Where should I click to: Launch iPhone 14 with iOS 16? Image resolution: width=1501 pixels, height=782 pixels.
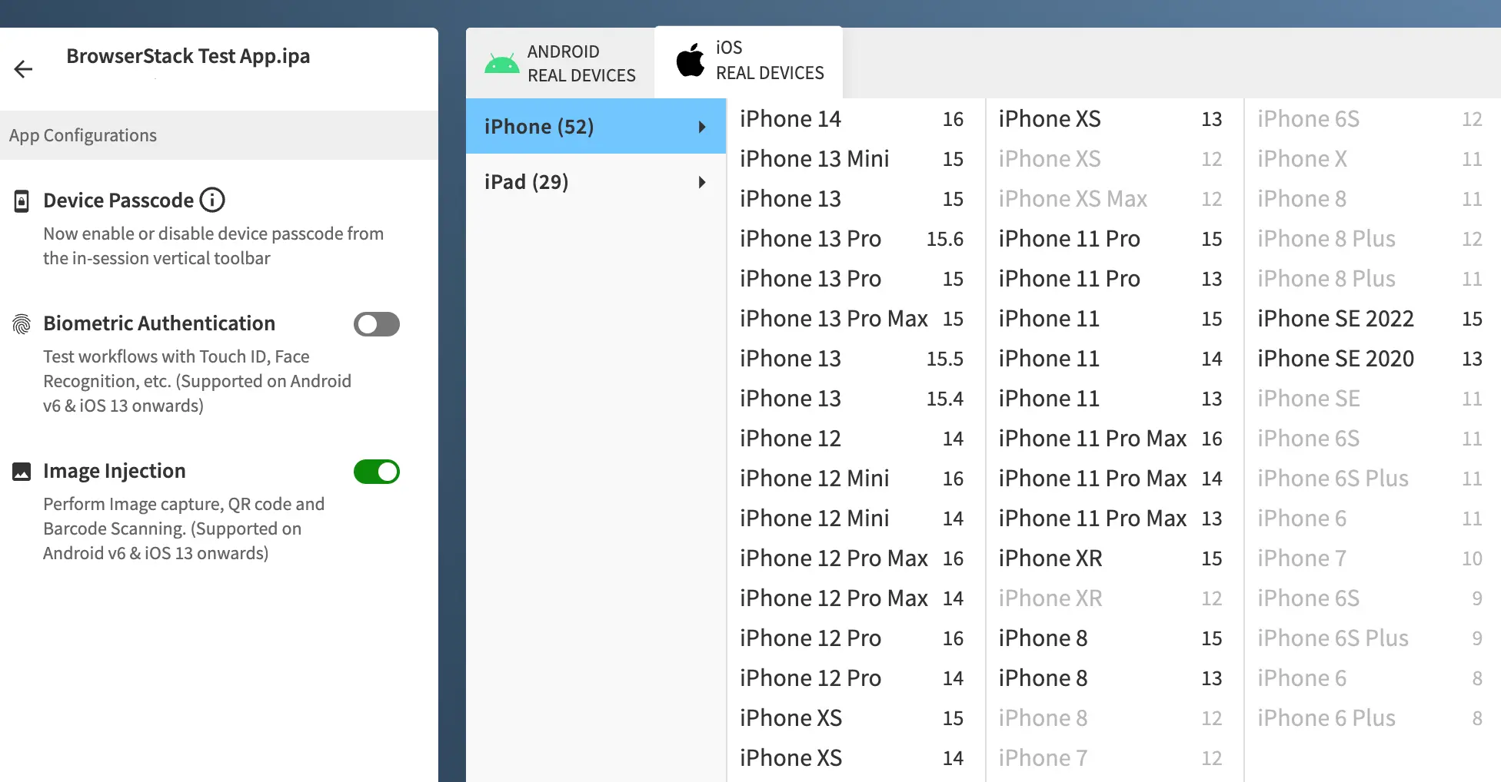[x=851, y=119]
